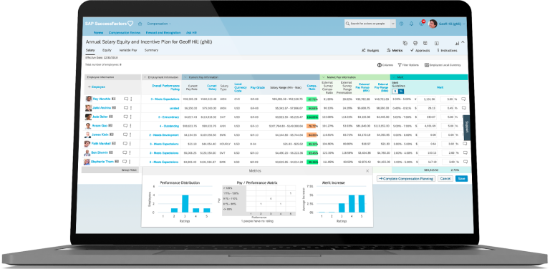This screenshot has height=269, width=550.
Task: Open more actions menu for Arson Gao
Action: coord(131,126)
